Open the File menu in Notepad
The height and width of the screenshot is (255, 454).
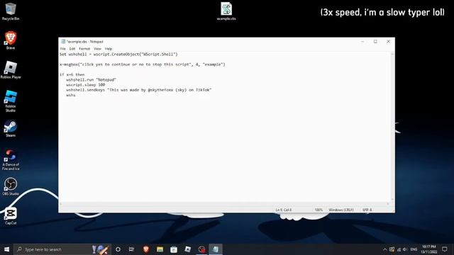tap(63, 49)
